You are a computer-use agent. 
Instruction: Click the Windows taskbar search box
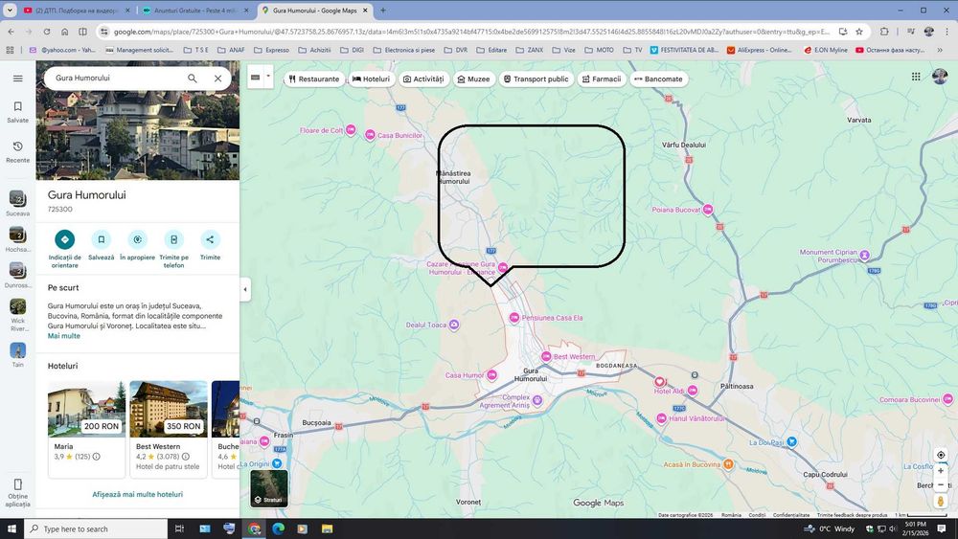(x=97, y=528)
